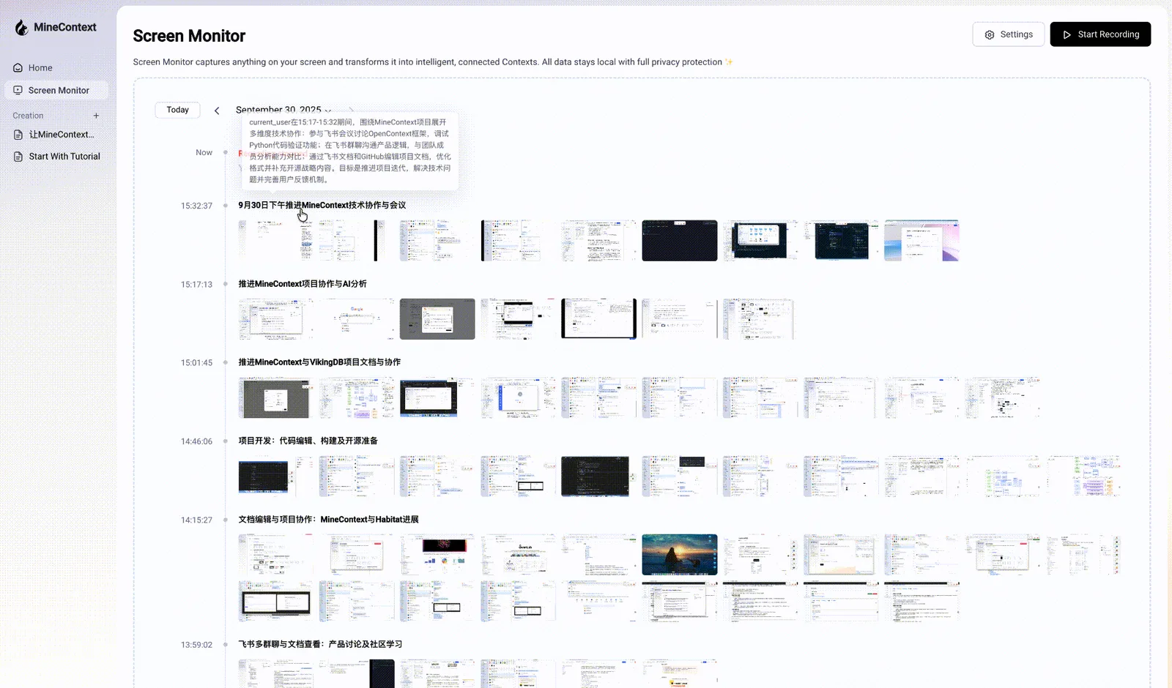Image resolution: width=1172 pixels, height=688 pixels.
Task: Start Recording the screen
Action: coord(1100,34)
